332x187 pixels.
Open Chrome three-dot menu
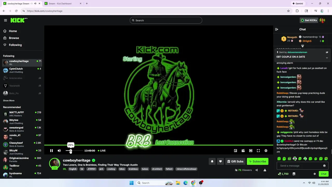point(328,11)
